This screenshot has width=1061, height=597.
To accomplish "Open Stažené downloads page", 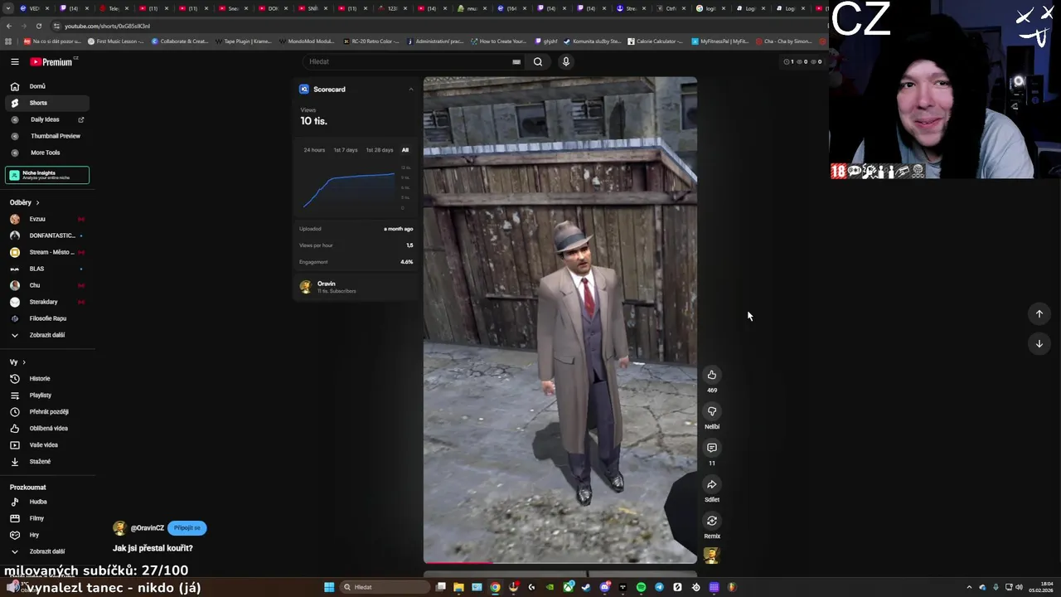I will point(47,462).
